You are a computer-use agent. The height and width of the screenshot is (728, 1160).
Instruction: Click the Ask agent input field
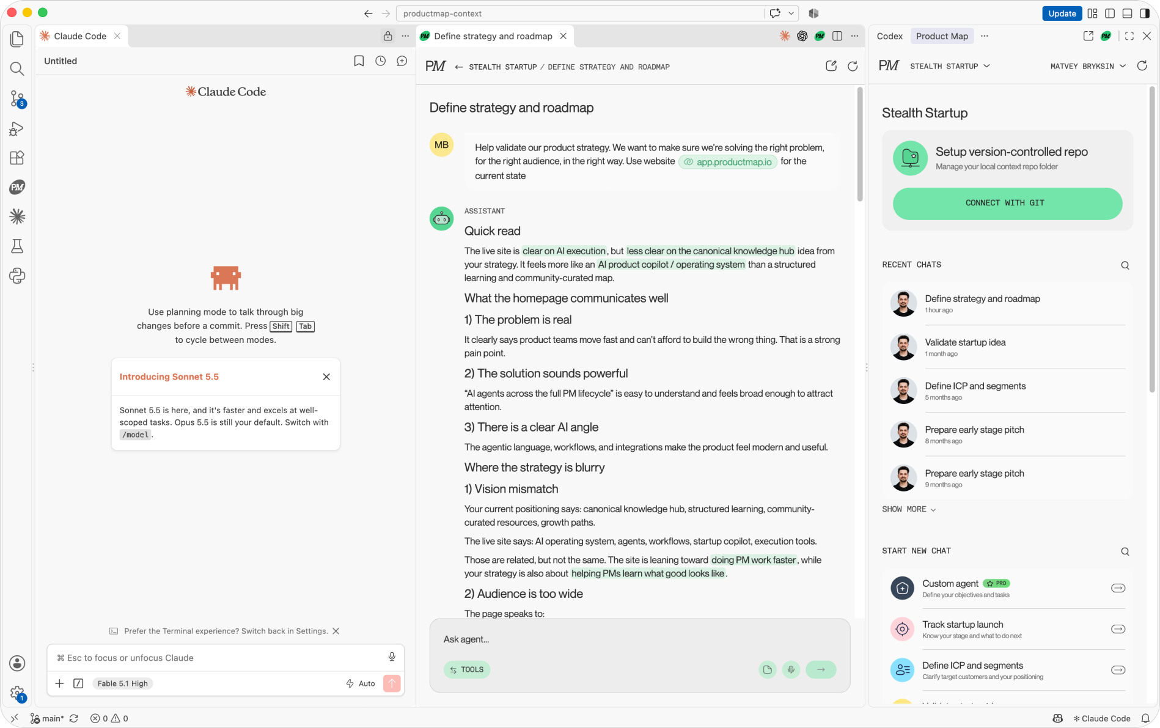click(x=639, y=639)
